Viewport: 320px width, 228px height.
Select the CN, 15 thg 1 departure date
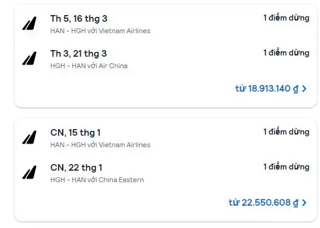[75, 133]
